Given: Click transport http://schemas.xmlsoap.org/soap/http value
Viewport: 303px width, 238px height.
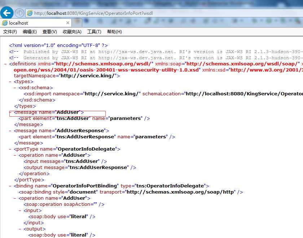Looking at the screenshot, I should [x=180, y=192].
